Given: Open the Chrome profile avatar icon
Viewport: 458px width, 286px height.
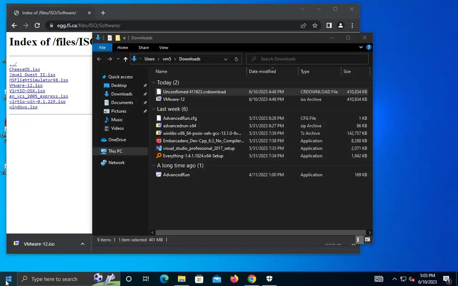Looking at the screenshot, I should [341, 25].
